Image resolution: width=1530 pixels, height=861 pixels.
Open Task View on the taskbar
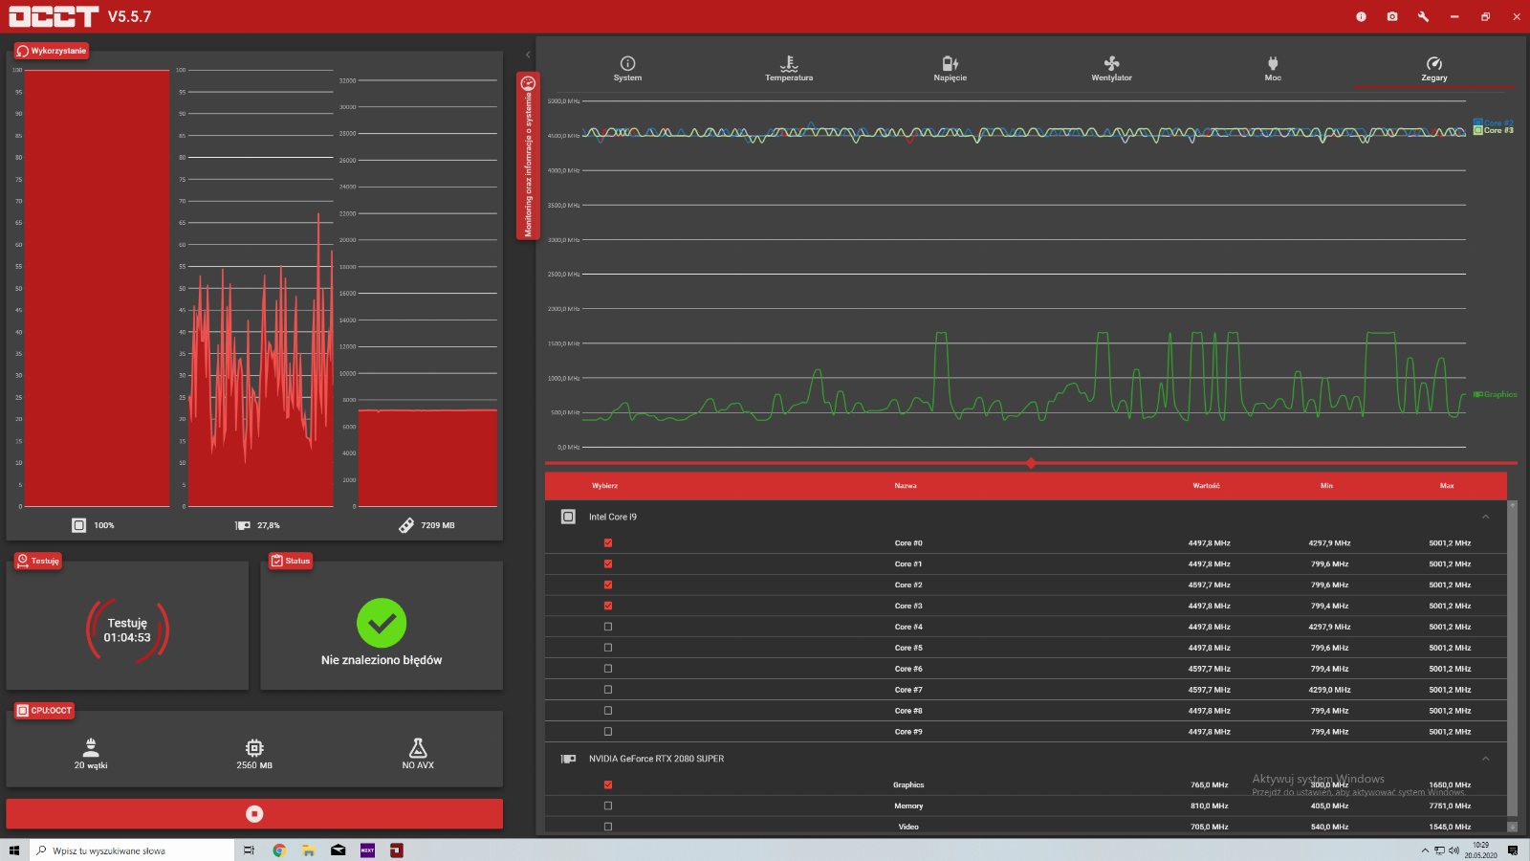249,850
